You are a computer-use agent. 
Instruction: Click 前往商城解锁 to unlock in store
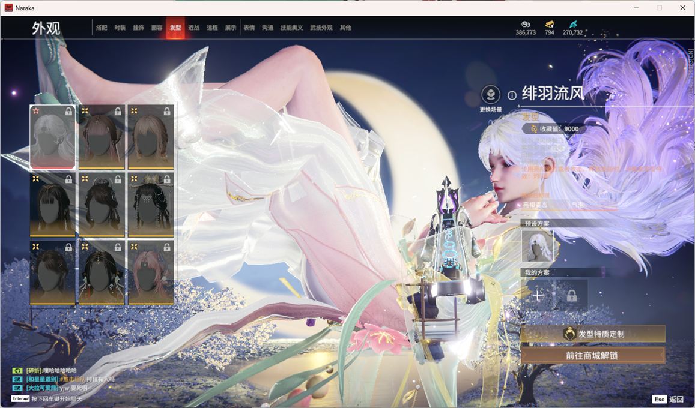(x=593, y=355)
